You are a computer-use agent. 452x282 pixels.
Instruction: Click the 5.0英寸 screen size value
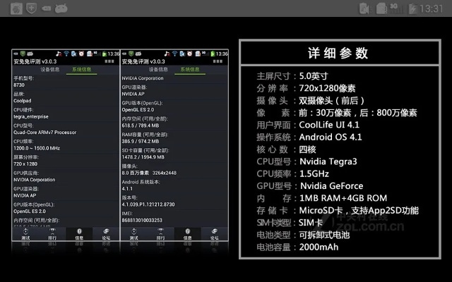click(x=314, y=76)
